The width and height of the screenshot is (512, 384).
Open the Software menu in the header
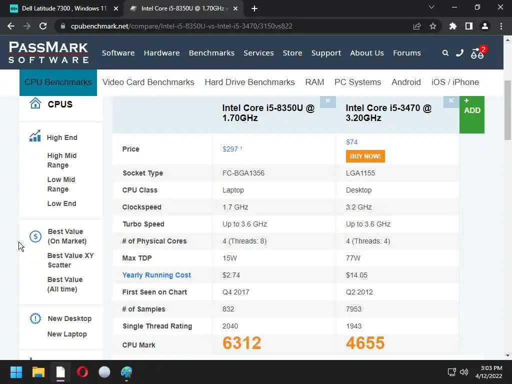click(118, 53)
